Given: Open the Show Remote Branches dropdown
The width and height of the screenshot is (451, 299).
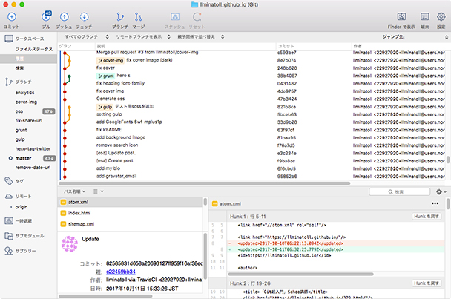Looking at the screenshot, I should click(x=143, y=37).
